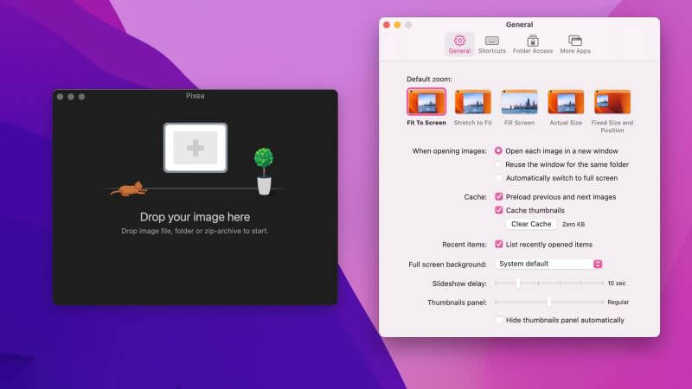Image resolution: width=692 pixels, height=389 pixels.
Task: Click the 'Regular' thumbnails size value
Action: pyautogui.click(x=618, y=302)
